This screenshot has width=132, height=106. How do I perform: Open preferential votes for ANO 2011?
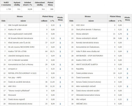(x=60, y=86)
